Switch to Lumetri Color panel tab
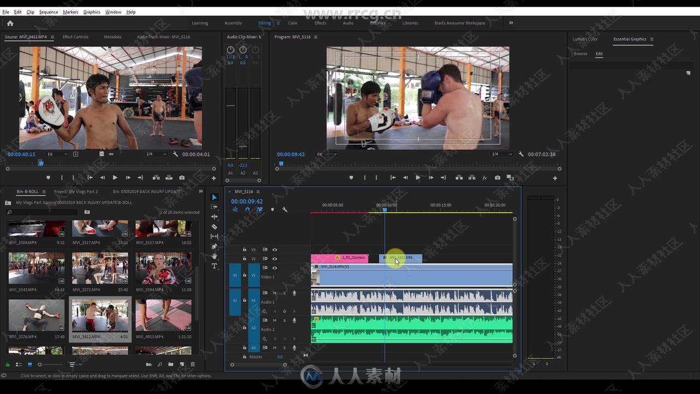The image size is (700, 394). (x=585, y=39)
